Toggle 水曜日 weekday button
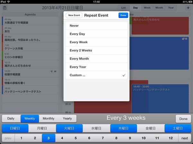The image size is (193, 144). coord(96,128)
